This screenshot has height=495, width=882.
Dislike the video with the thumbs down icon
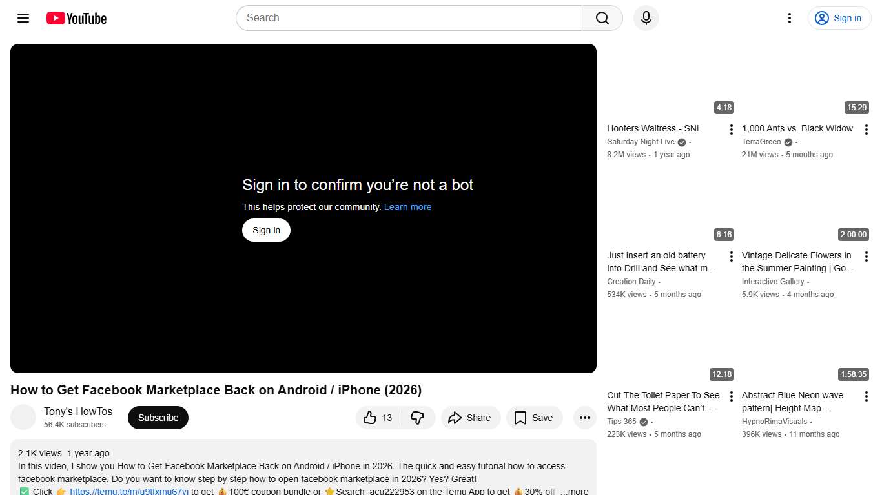pyautogui.click(x=418, y=418)
